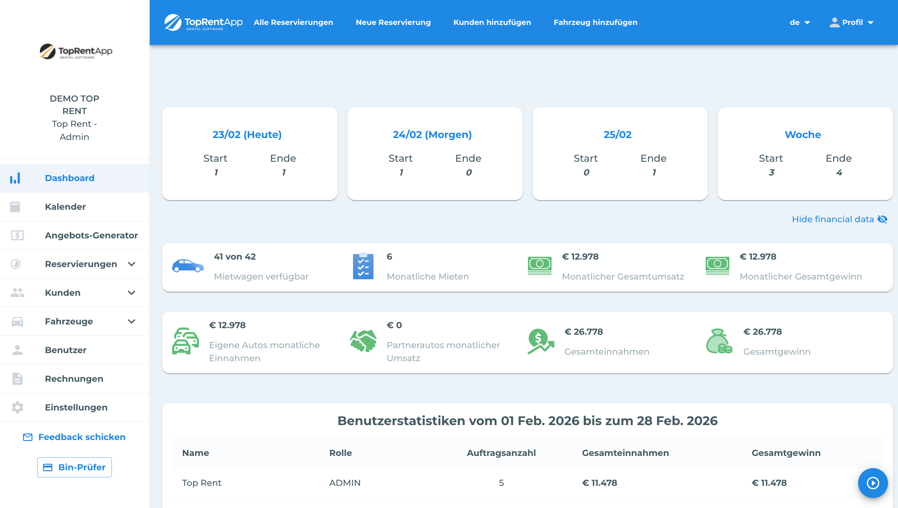Click the Bin-Prüfer button
898x508 pixels.
[74, 467]
